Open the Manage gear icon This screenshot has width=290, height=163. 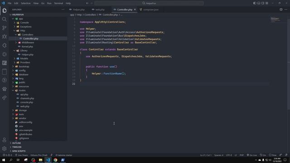coord(5,149)
